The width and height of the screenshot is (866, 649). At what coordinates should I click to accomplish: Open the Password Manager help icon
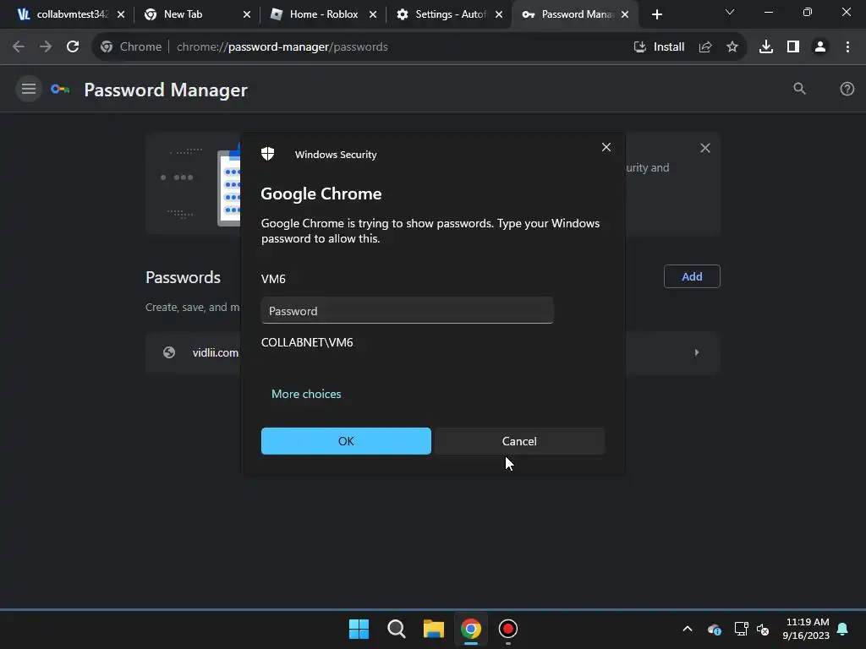click(x=847, y=89)
